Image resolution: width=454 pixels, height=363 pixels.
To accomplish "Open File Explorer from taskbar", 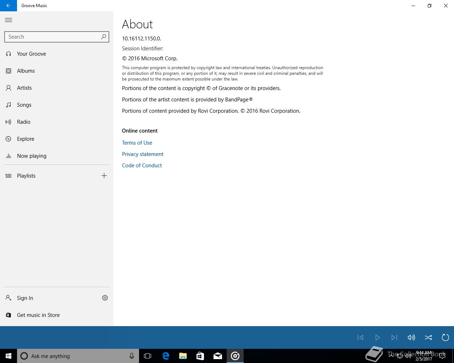I will click(x=183, y=356).
